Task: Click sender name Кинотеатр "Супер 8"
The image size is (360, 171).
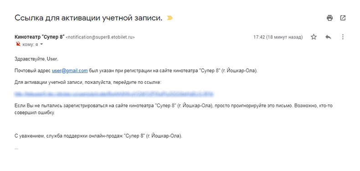Action: coord(40,37)
